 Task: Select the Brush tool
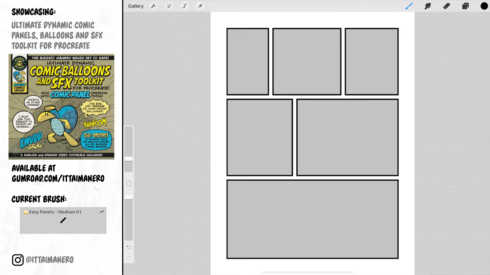[x=409, y=6]
